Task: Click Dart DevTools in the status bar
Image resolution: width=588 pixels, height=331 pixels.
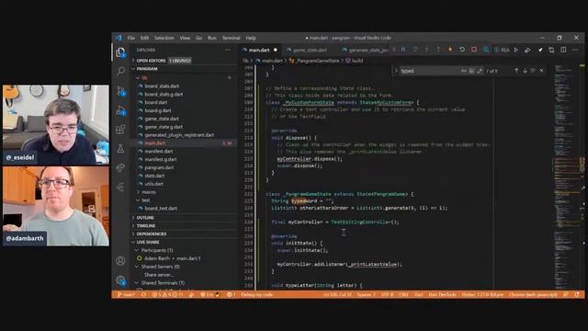Action: coord(443,294)
